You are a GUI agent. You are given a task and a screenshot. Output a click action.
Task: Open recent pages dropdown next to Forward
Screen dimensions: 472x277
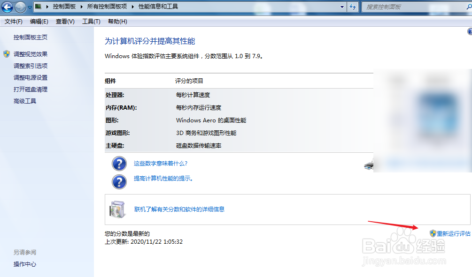[30, 7]
